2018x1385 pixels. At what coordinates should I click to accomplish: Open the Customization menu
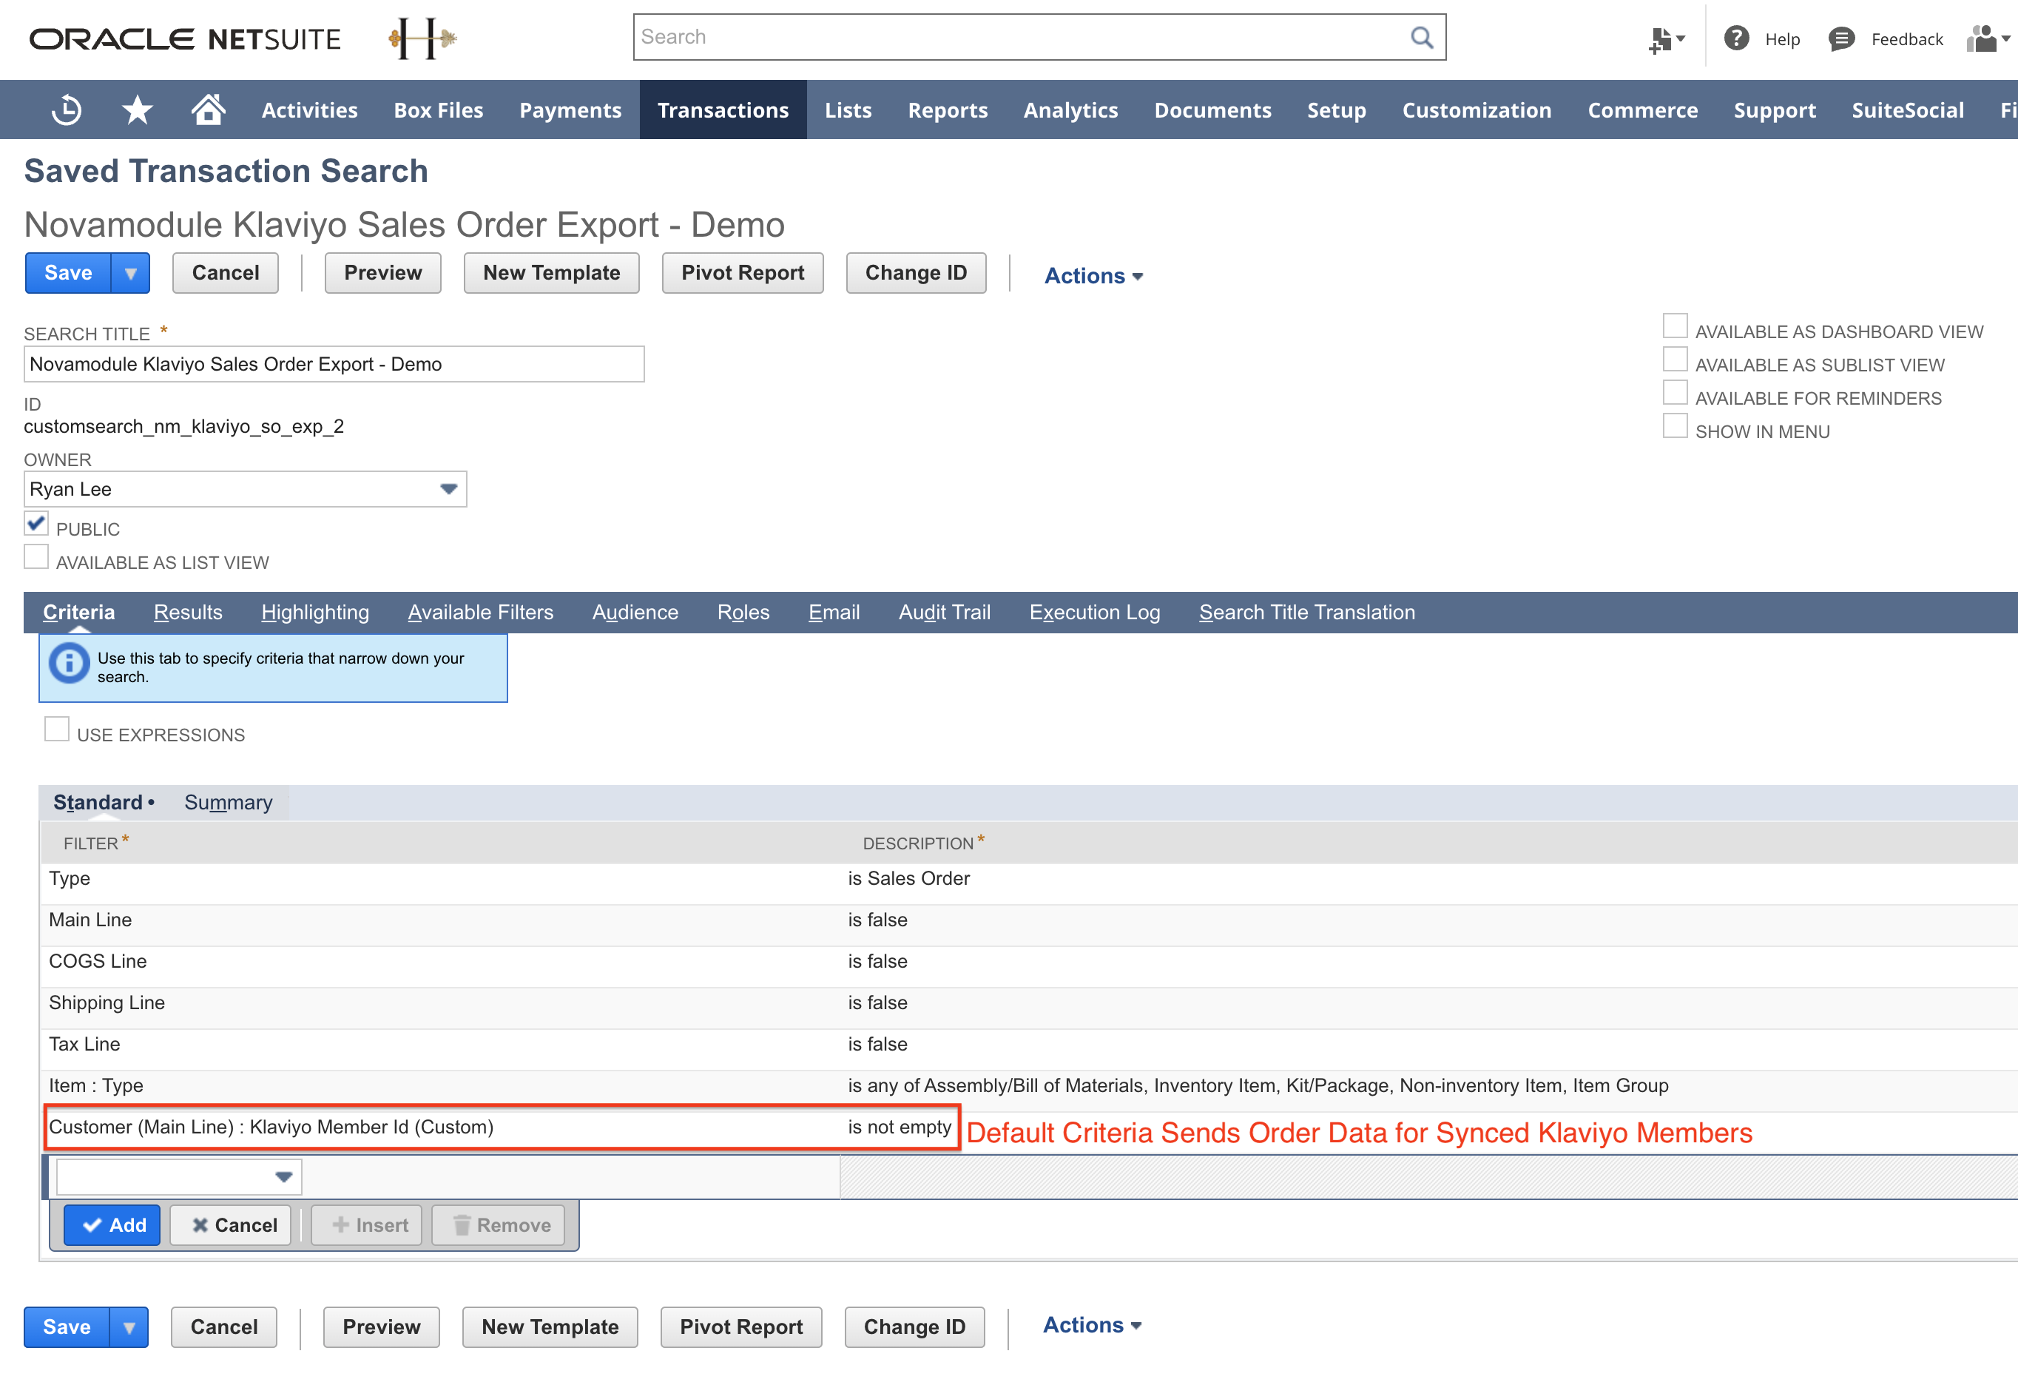pos(1477,110)
